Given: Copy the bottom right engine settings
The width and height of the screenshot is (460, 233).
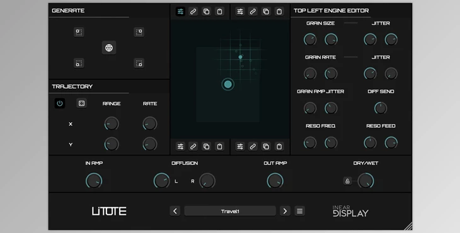Looking at the screenshot, I should pos(266,146).
